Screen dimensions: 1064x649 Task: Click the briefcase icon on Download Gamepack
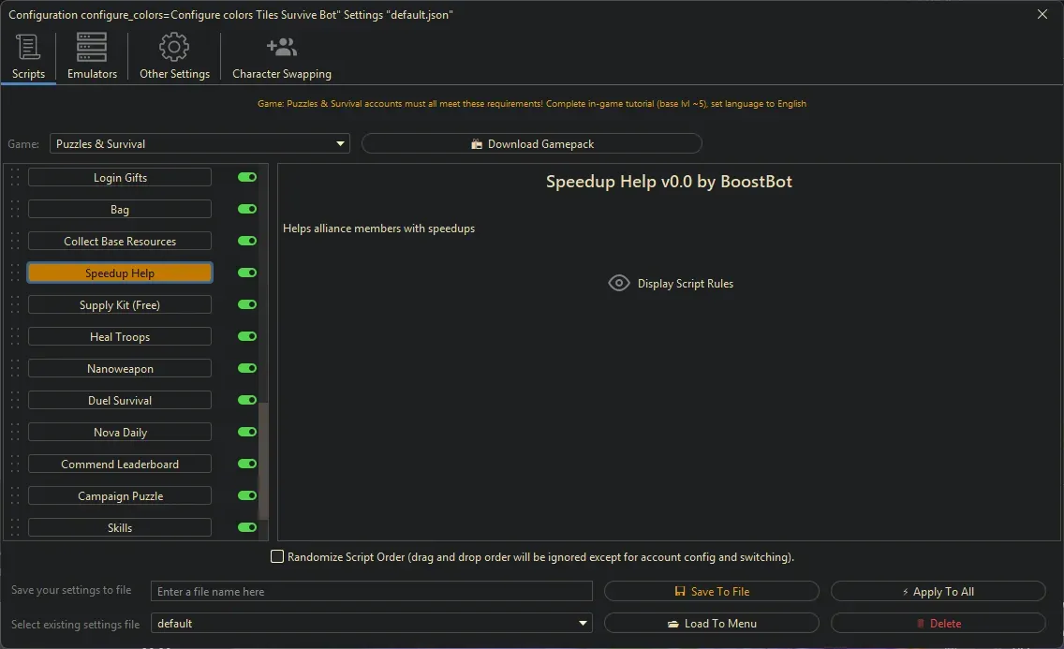[478, 143]
